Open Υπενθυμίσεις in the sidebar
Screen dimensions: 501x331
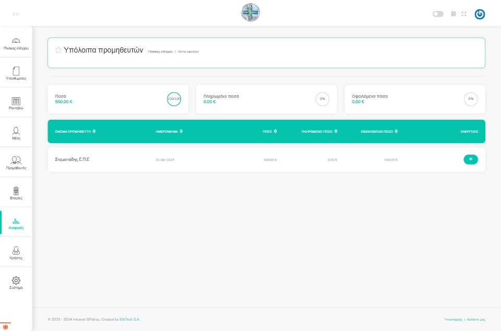[x=16, y=73]
